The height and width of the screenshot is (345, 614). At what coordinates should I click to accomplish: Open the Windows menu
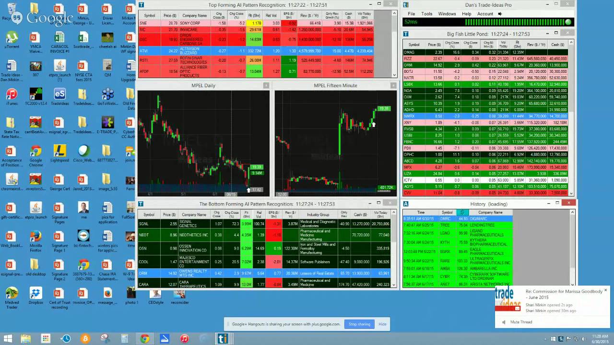(447, 14)
